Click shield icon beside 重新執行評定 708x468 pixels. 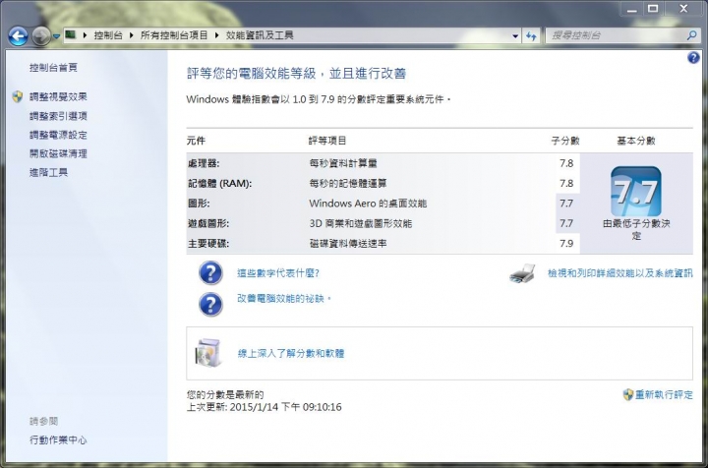tap(628, 395)
